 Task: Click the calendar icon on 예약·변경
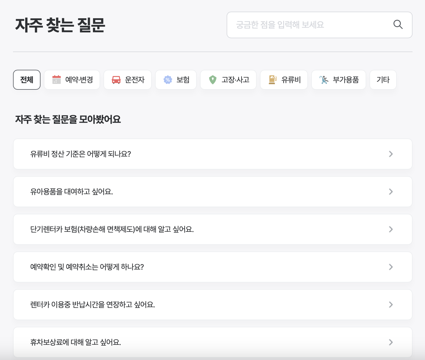pos(57,80)
